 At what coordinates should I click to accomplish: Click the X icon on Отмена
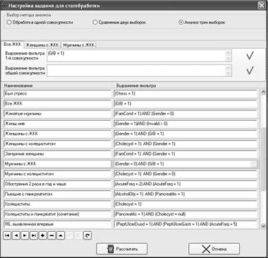coord(206,249)
